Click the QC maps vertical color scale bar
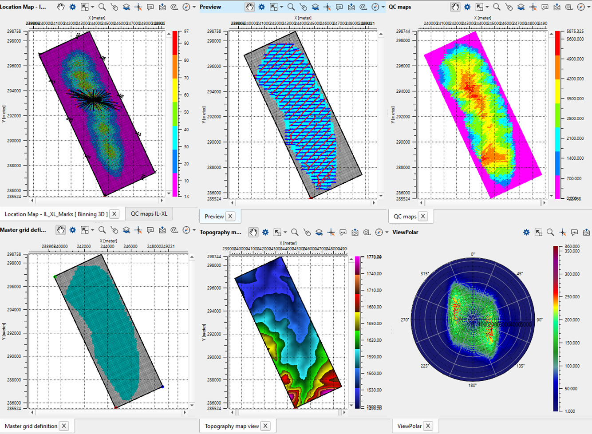Image resolution: width=592 pixels, height=434 pixels. (x=557, y=114)
